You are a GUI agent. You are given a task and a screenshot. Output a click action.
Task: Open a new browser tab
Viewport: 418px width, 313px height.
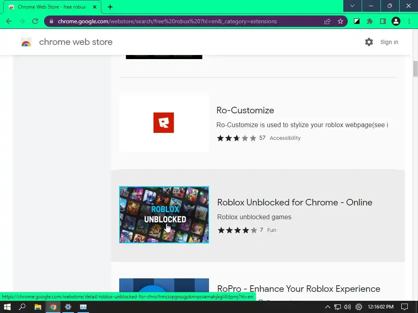point(110,7)
